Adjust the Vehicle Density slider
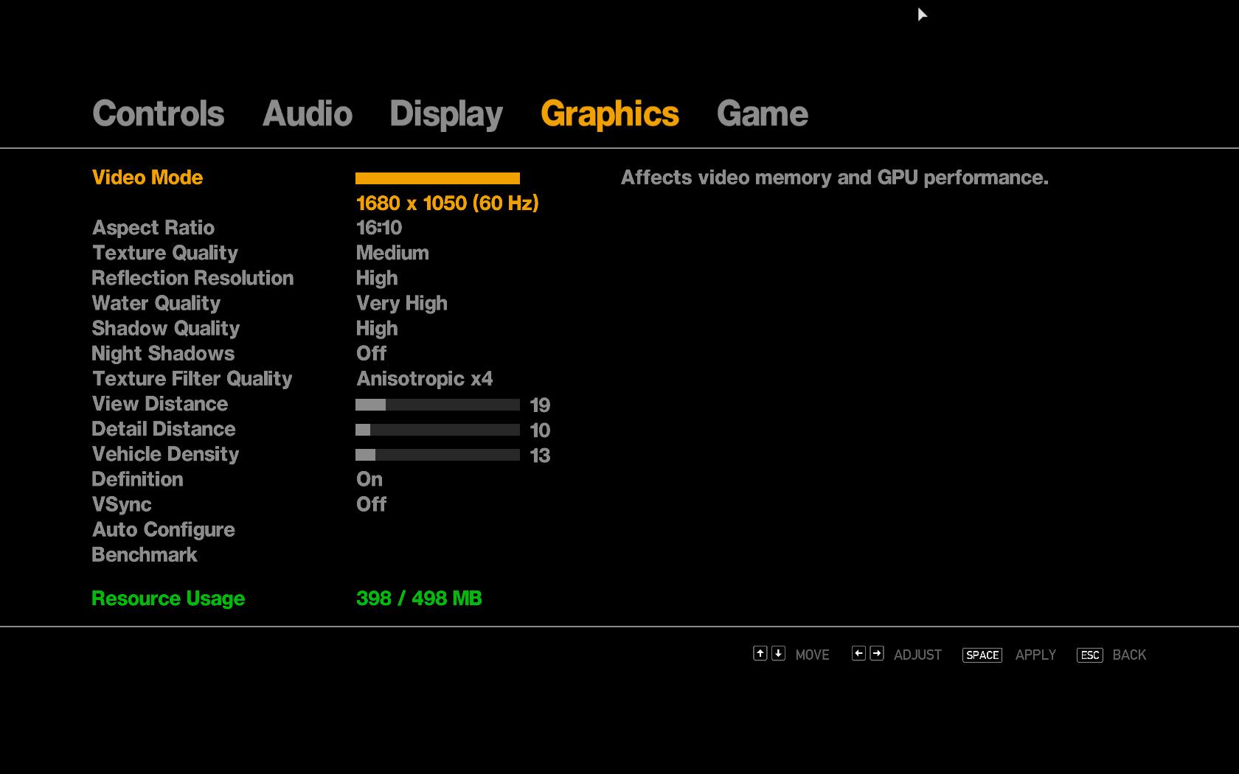Screen dimensions: 1239x774 (437, 455)
